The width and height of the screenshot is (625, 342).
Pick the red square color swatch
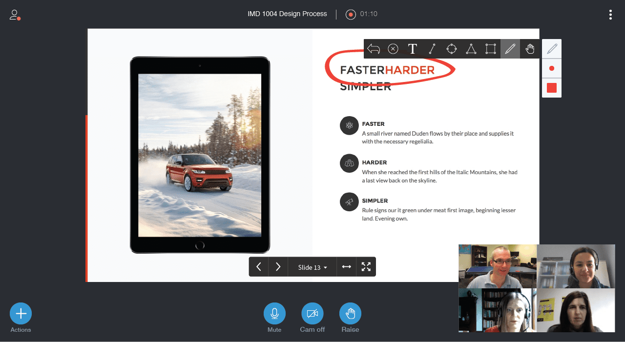tap(552, 88)
